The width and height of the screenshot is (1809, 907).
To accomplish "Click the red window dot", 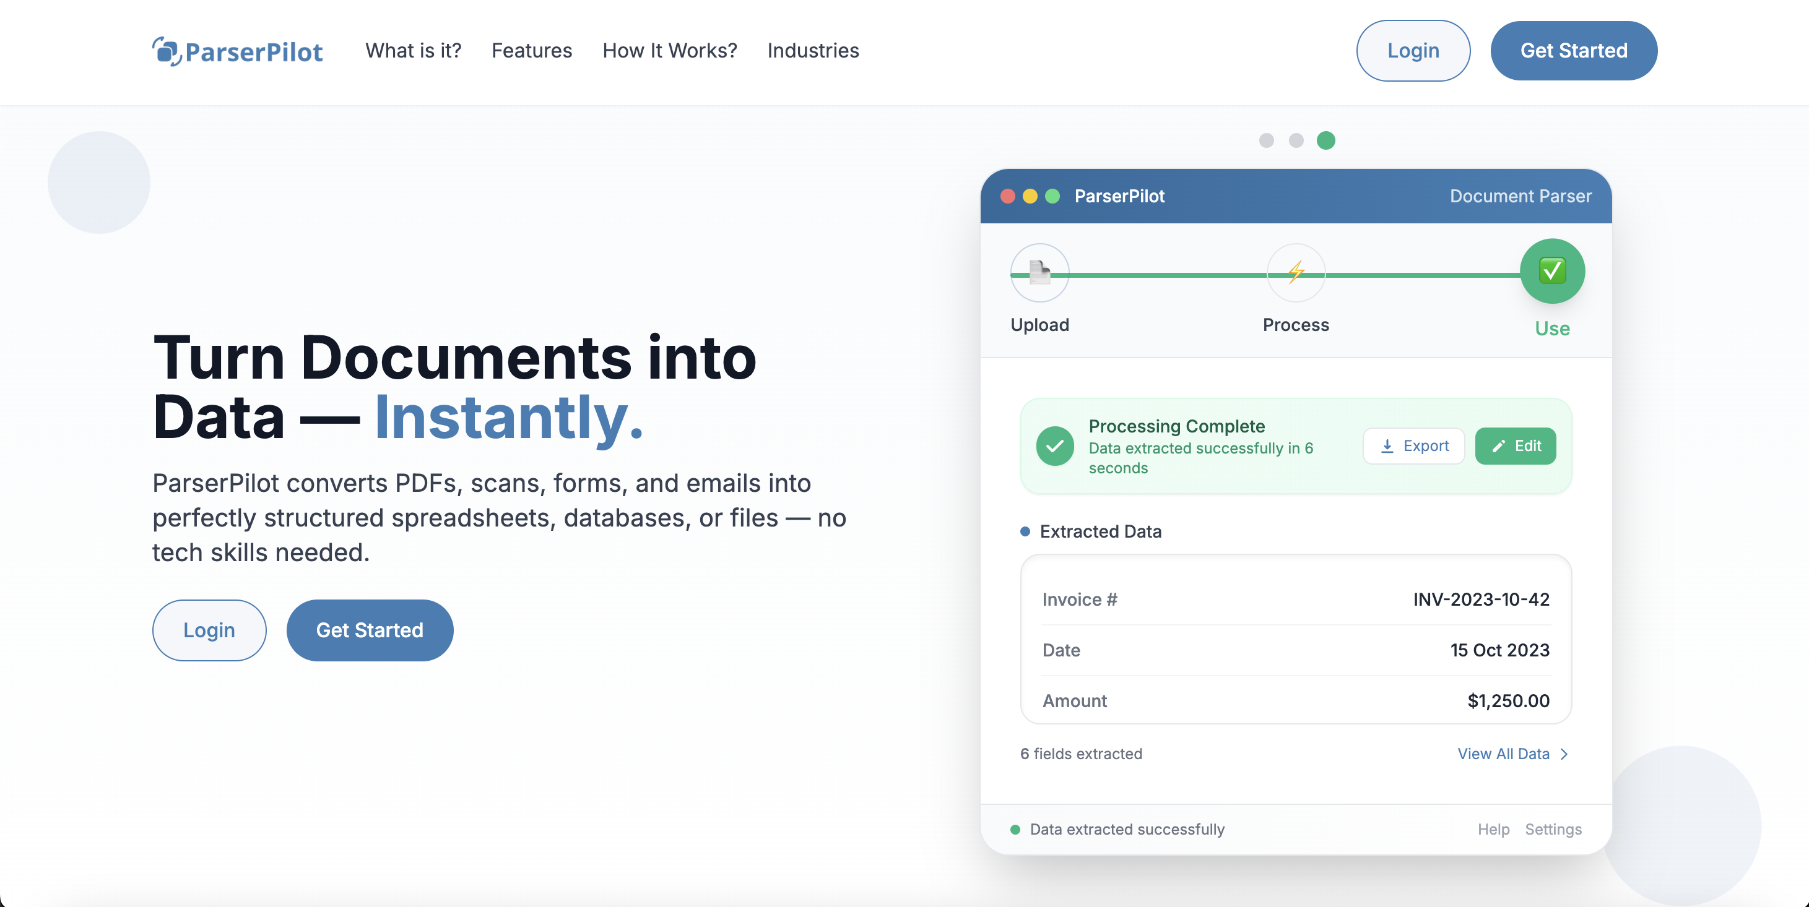I will tap(1008, 197).
